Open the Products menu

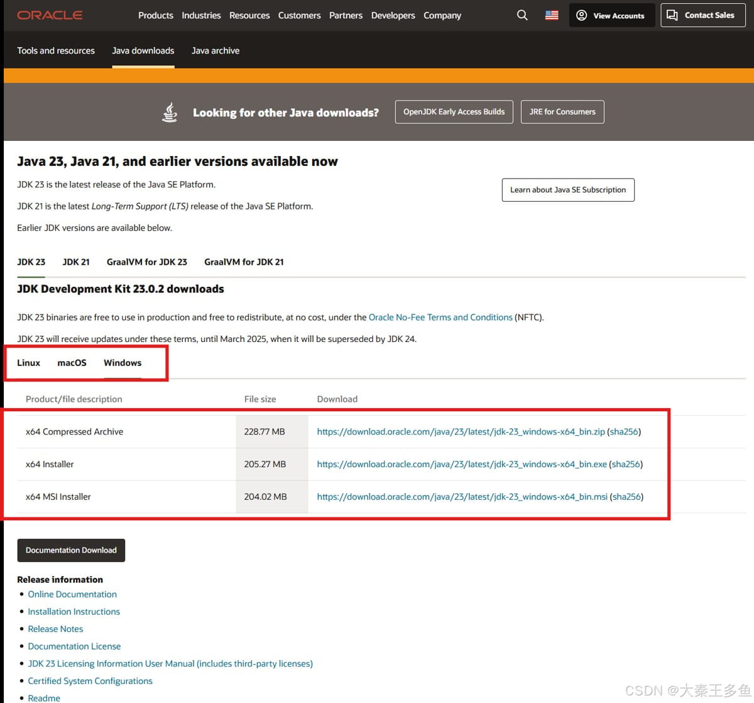click(x=155, y=15)
